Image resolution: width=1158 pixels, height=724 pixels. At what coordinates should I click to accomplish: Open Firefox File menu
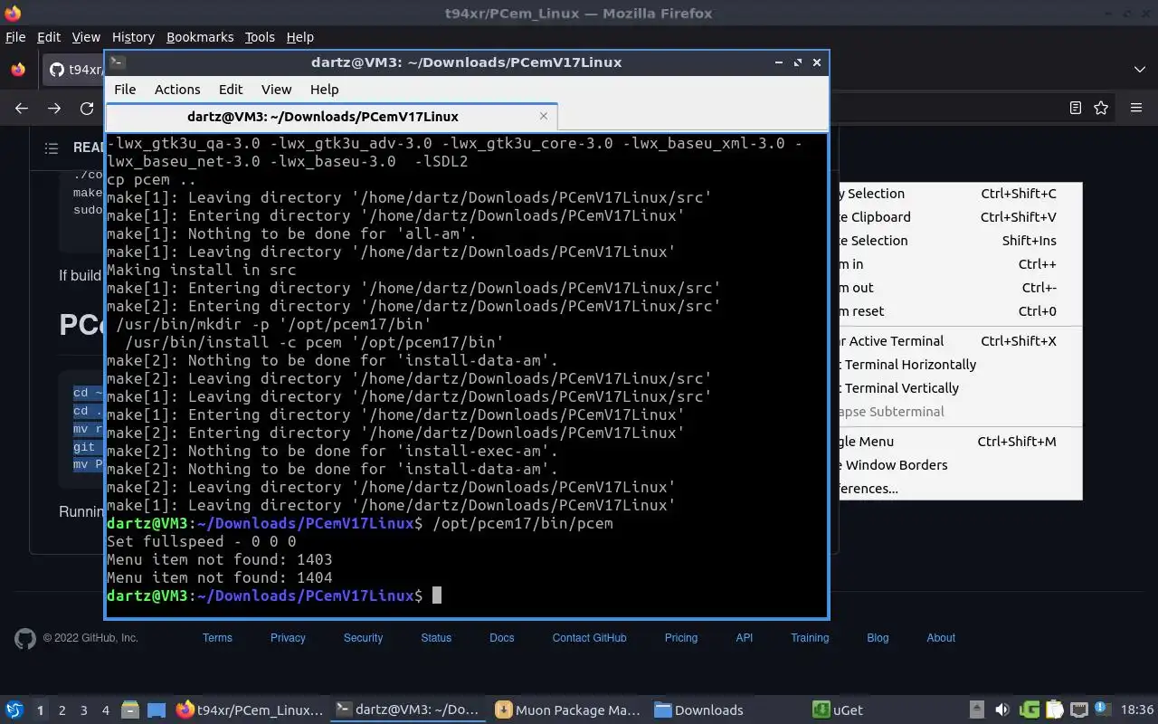coord(15,37)
